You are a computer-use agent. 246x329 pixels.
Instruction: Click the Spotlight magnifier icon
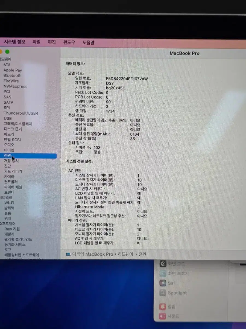point(163,293)
